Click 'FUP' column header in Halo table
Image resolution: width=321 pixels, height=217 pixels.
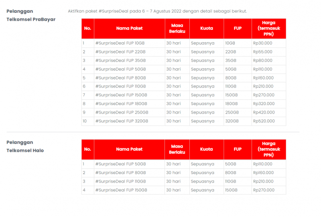[x=238, y=149]
